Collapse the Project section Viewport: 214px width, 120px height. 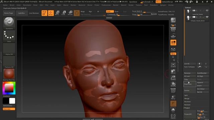pos(187,108)
